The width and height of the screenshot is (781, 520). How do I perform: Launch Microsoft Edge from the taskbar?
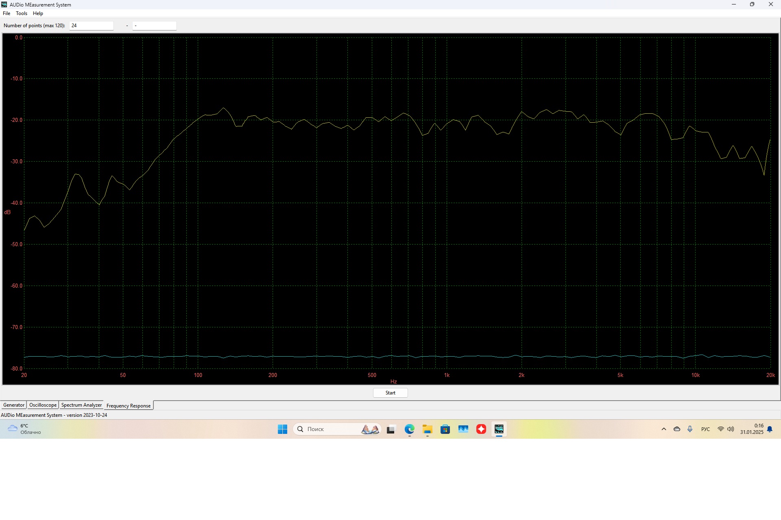click(409, 429)
